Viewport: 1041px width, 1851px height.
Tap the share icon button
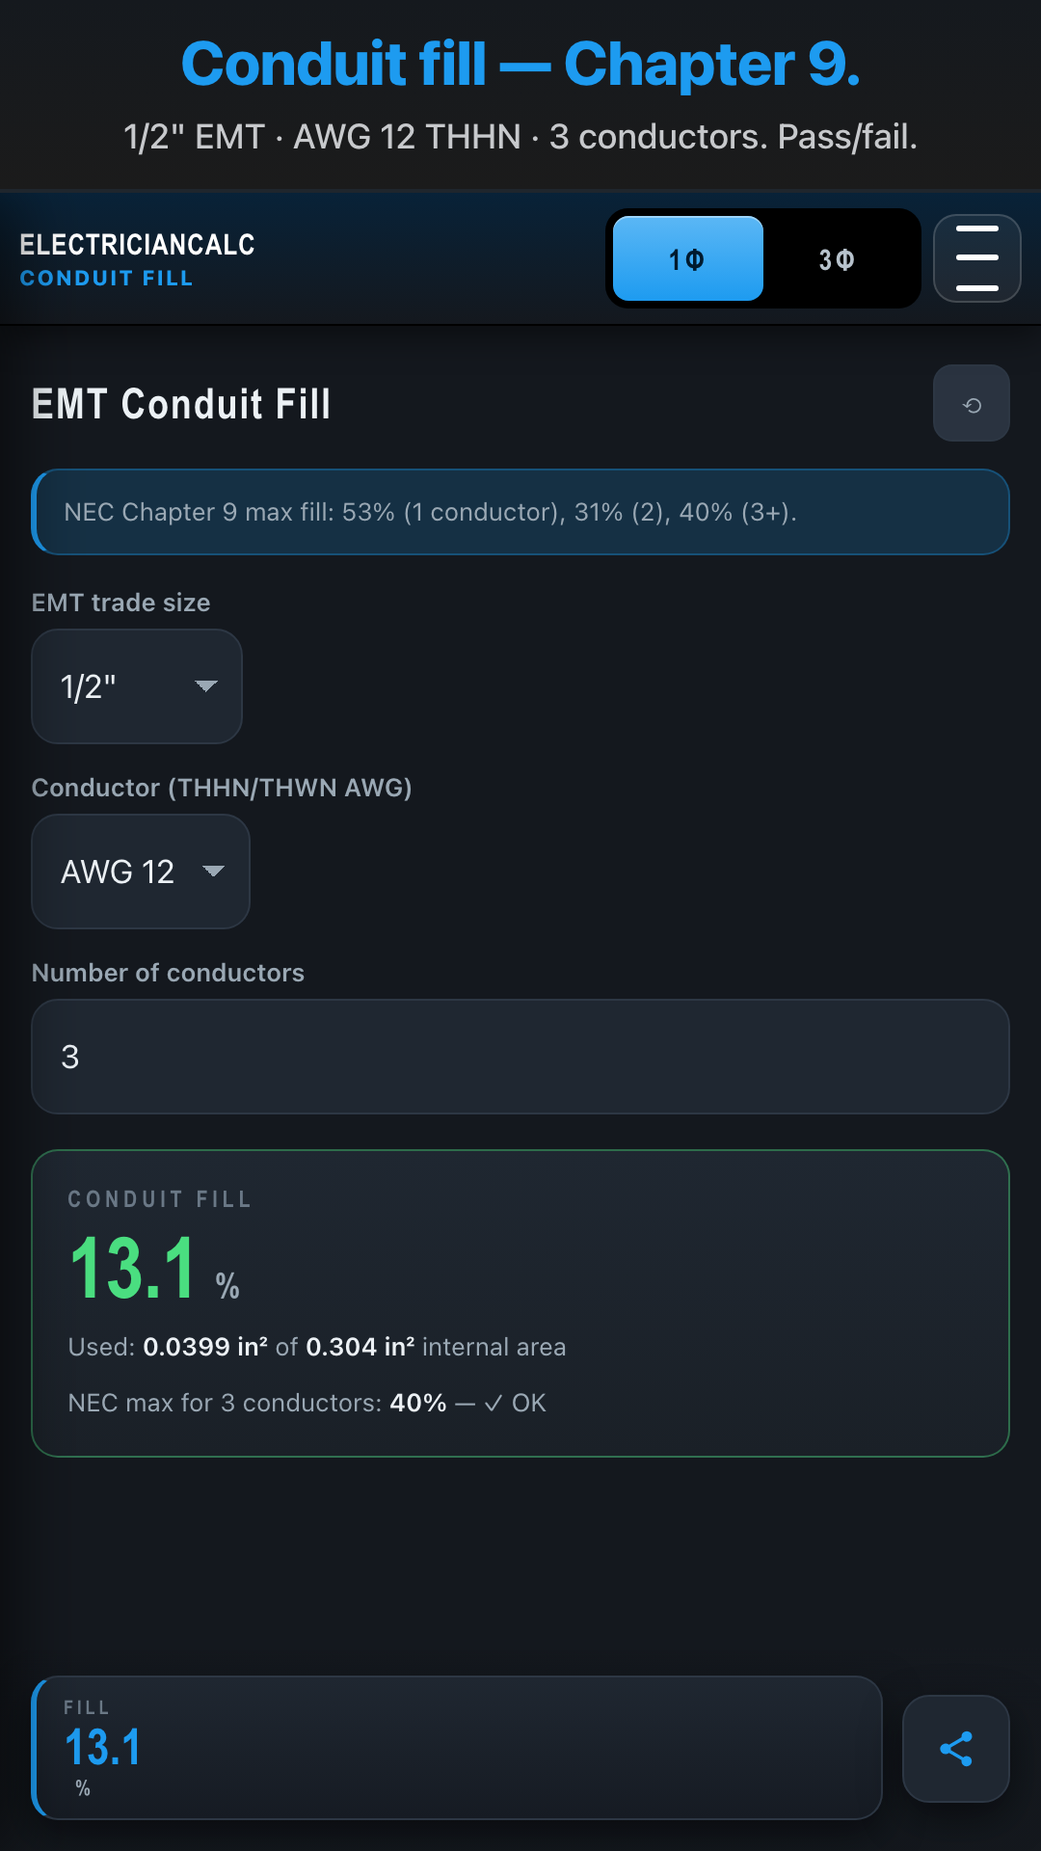[x=955, y=1748]
